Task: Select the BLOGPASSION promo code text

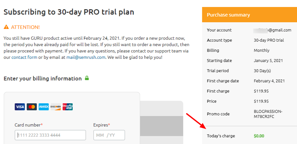Action: [268, 114]
